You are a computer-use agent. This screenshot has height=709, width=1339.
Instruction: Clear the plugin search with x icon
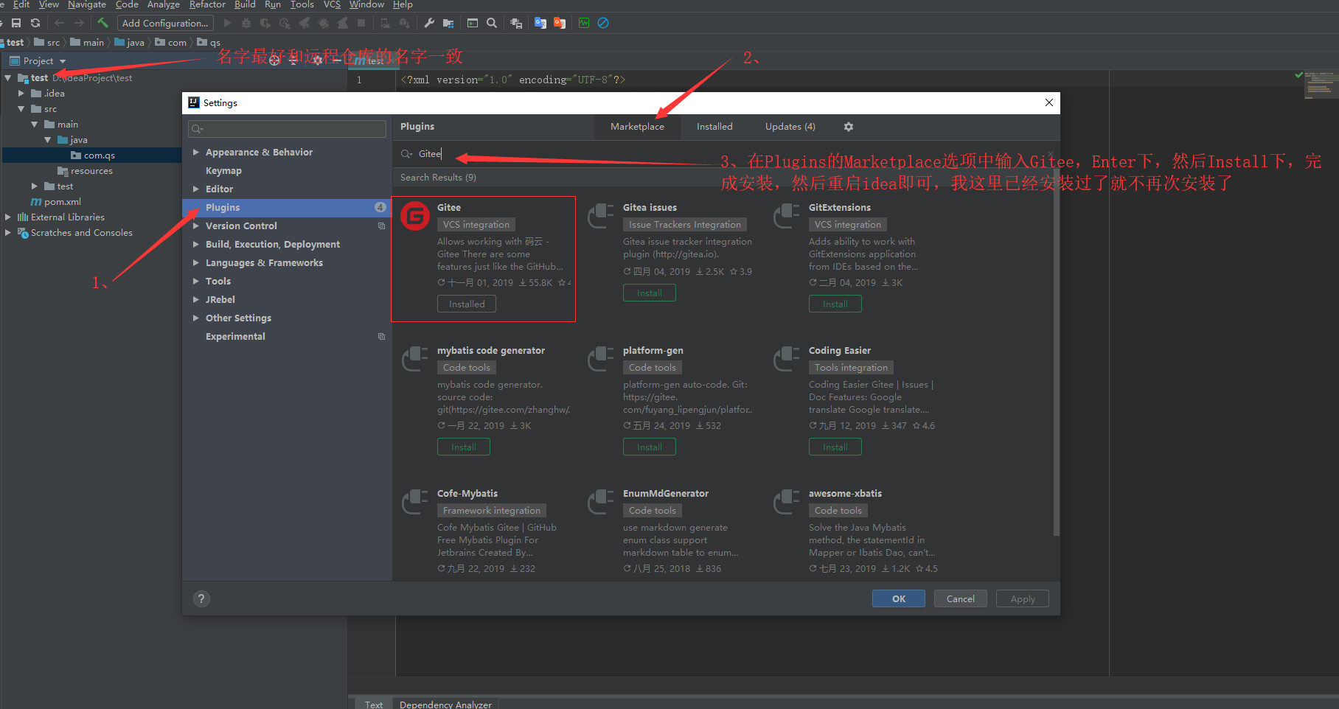(x=1051, y=154)
